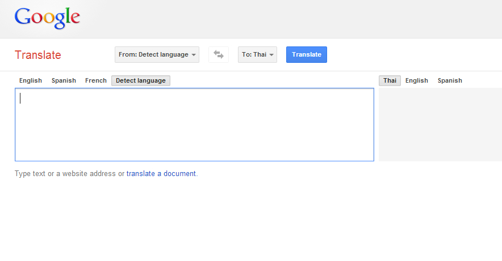Click the gray Google header bar
502x261 pixels.
[x=284, y=19]
